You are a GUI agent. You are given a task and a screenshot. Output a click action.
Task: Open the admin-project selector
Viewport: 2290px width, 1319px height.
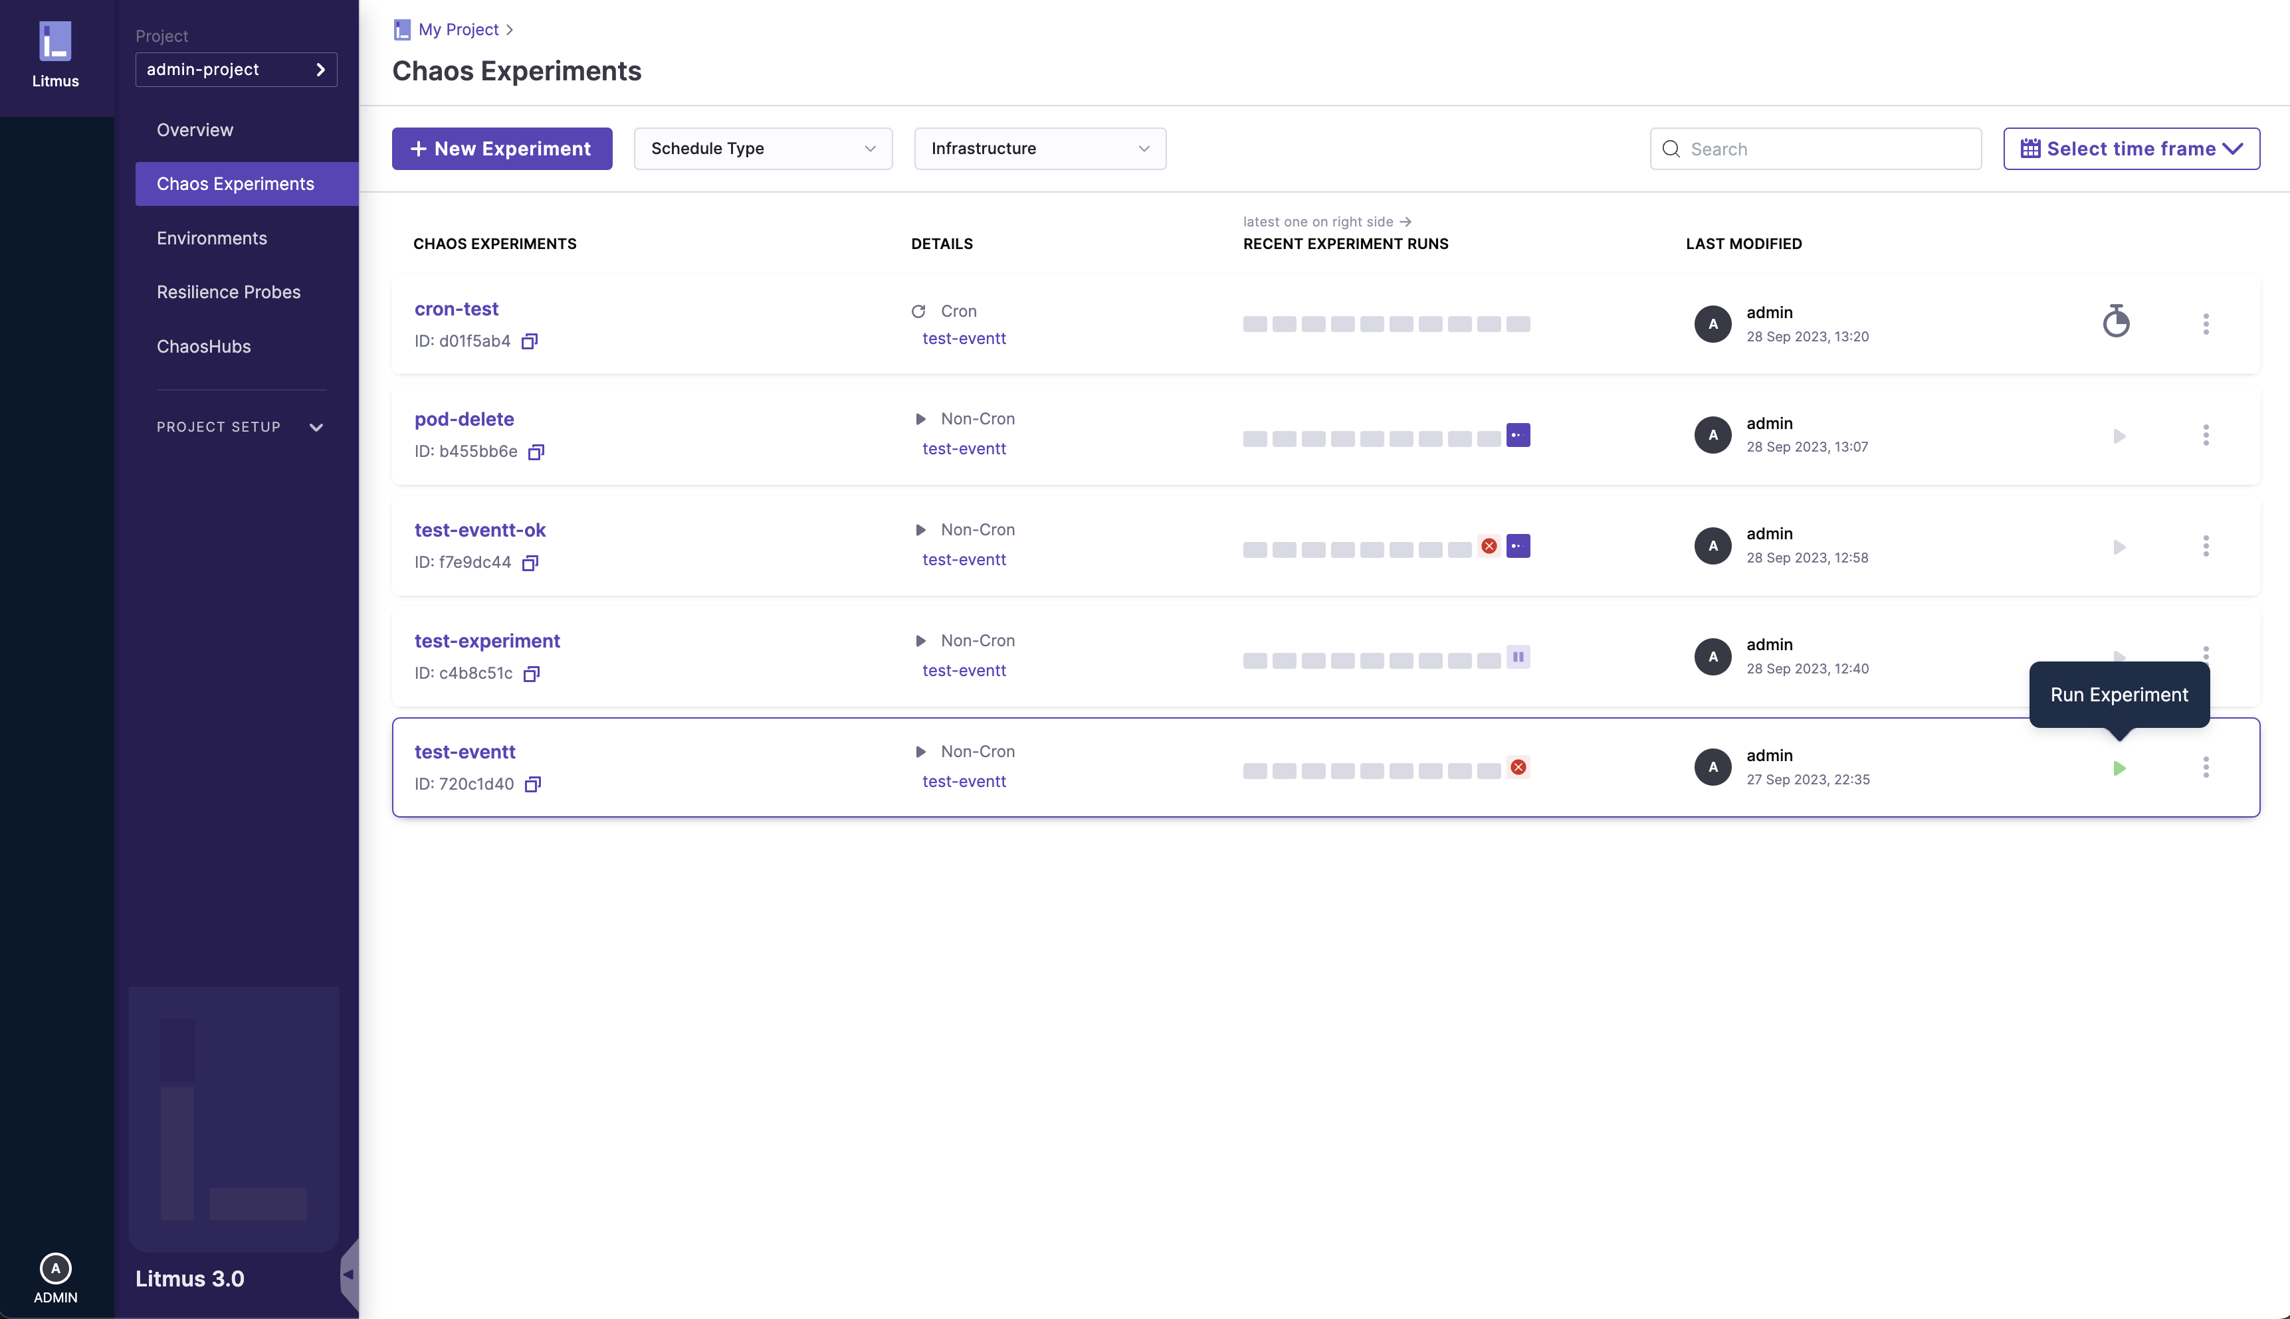tap(236, 70)
